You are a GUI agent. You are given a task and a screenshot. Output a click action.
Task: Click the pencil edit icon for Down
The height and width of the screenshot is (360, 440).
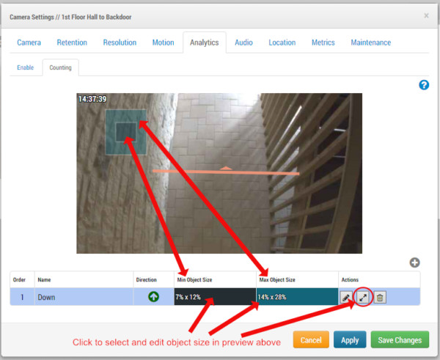click(x=346, y=297)
